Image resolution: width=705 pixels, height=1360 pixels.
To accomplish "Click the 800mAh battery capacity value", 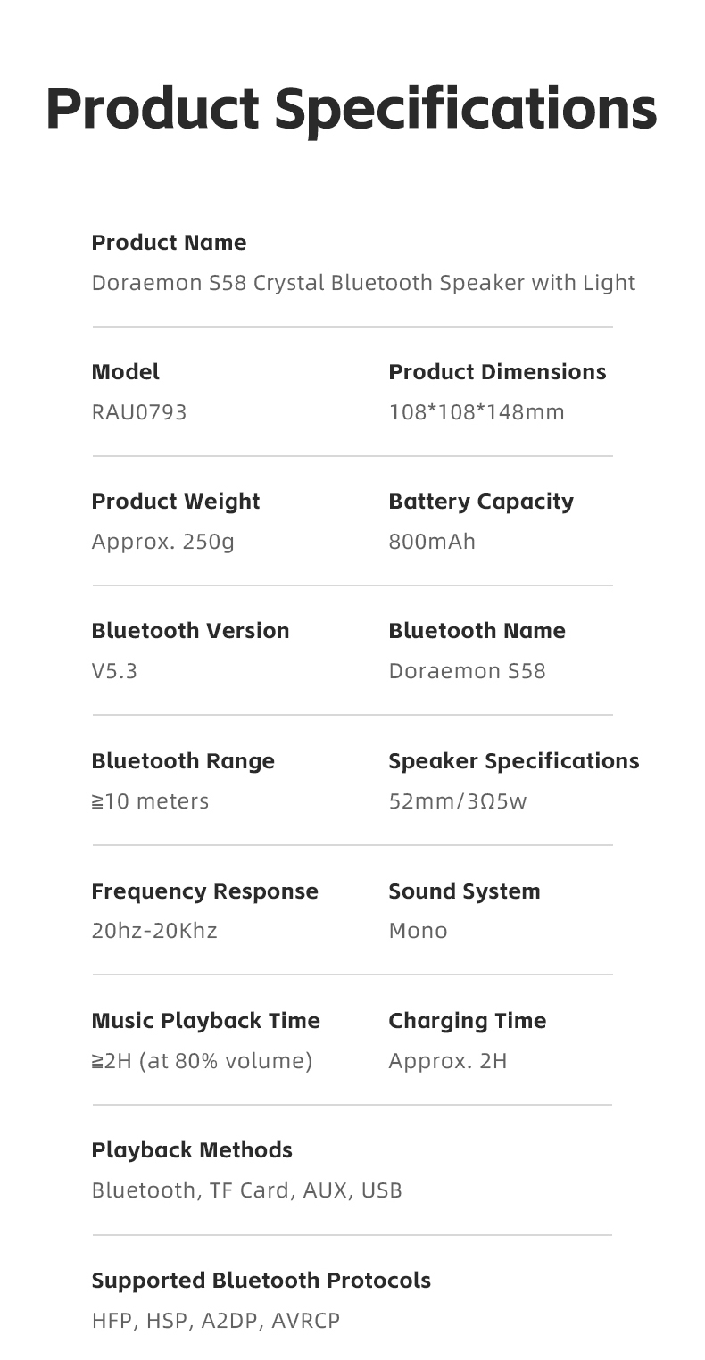I will pyautogui.click(x=432, y=542).
